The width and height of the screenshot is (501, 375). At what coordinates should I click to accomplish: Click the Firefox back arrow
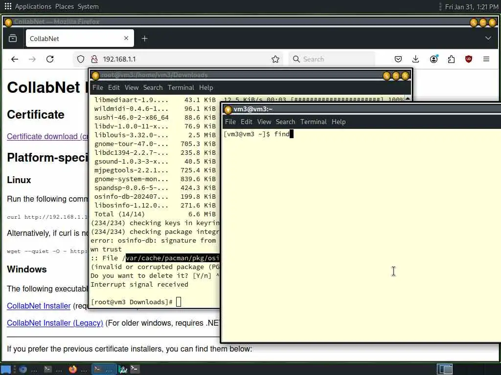click(x=15, y=59)
